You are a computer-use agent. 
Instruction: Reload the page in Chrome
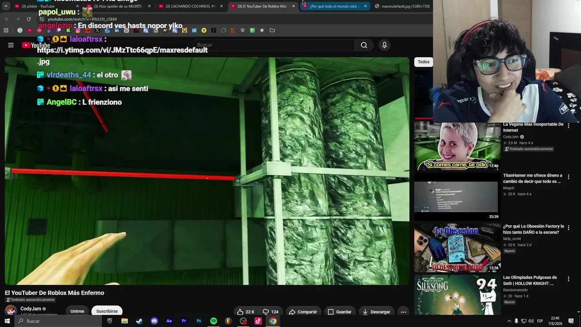tap(29, 19)
